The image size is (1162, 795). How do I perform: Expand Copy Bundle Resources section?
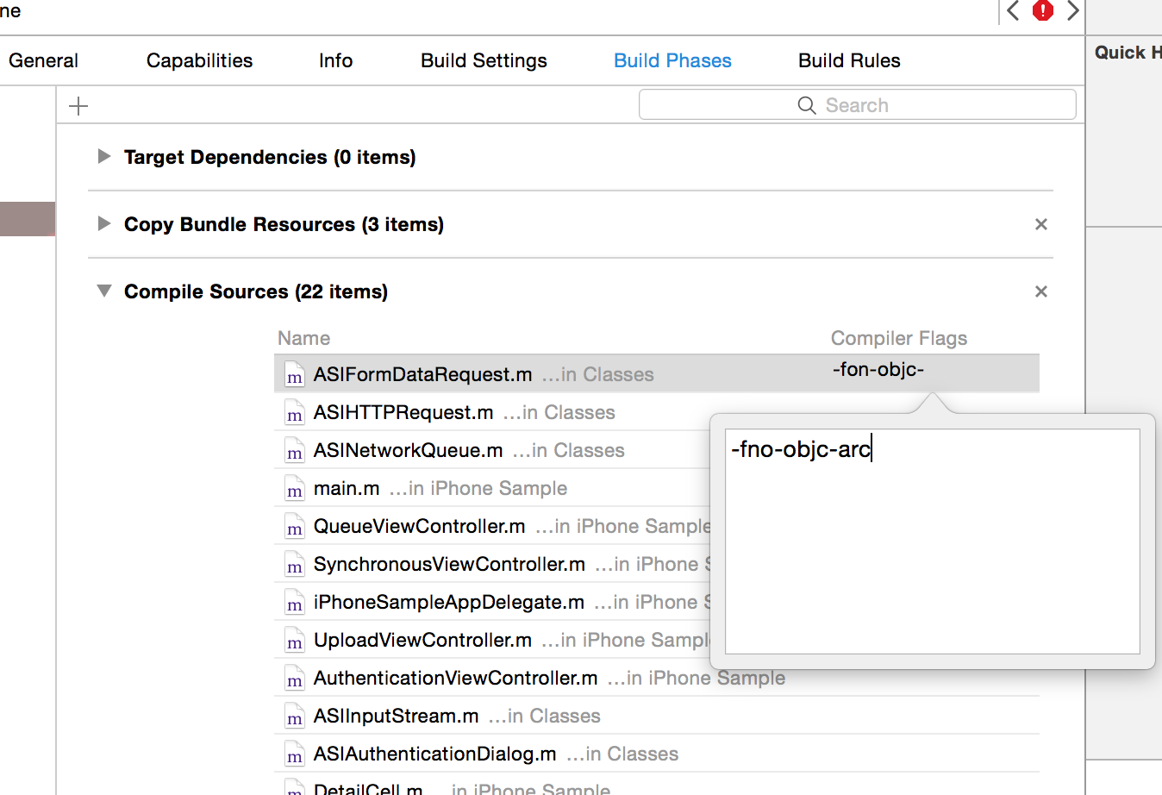[104, 223]
